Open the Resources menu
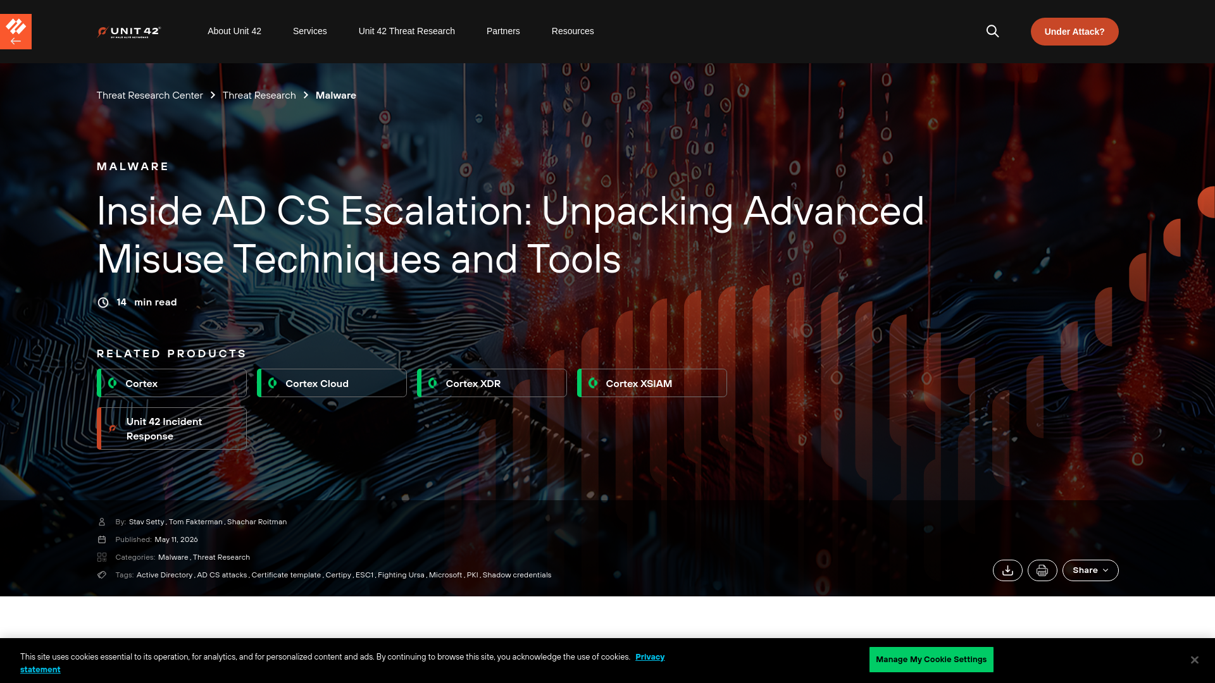The height and width of the screenshot is (683, 1215). (573, 31)
